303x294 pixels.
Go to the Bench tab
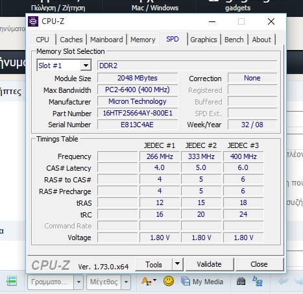(234, 40)
